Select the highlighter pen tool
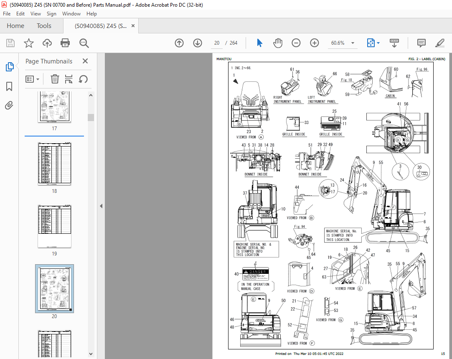This screenshot has width=452, height=359. tap(439, 43)
